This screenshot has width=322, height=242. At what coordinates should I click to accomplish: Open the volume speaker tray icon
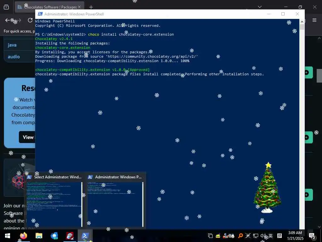point(263,236)
